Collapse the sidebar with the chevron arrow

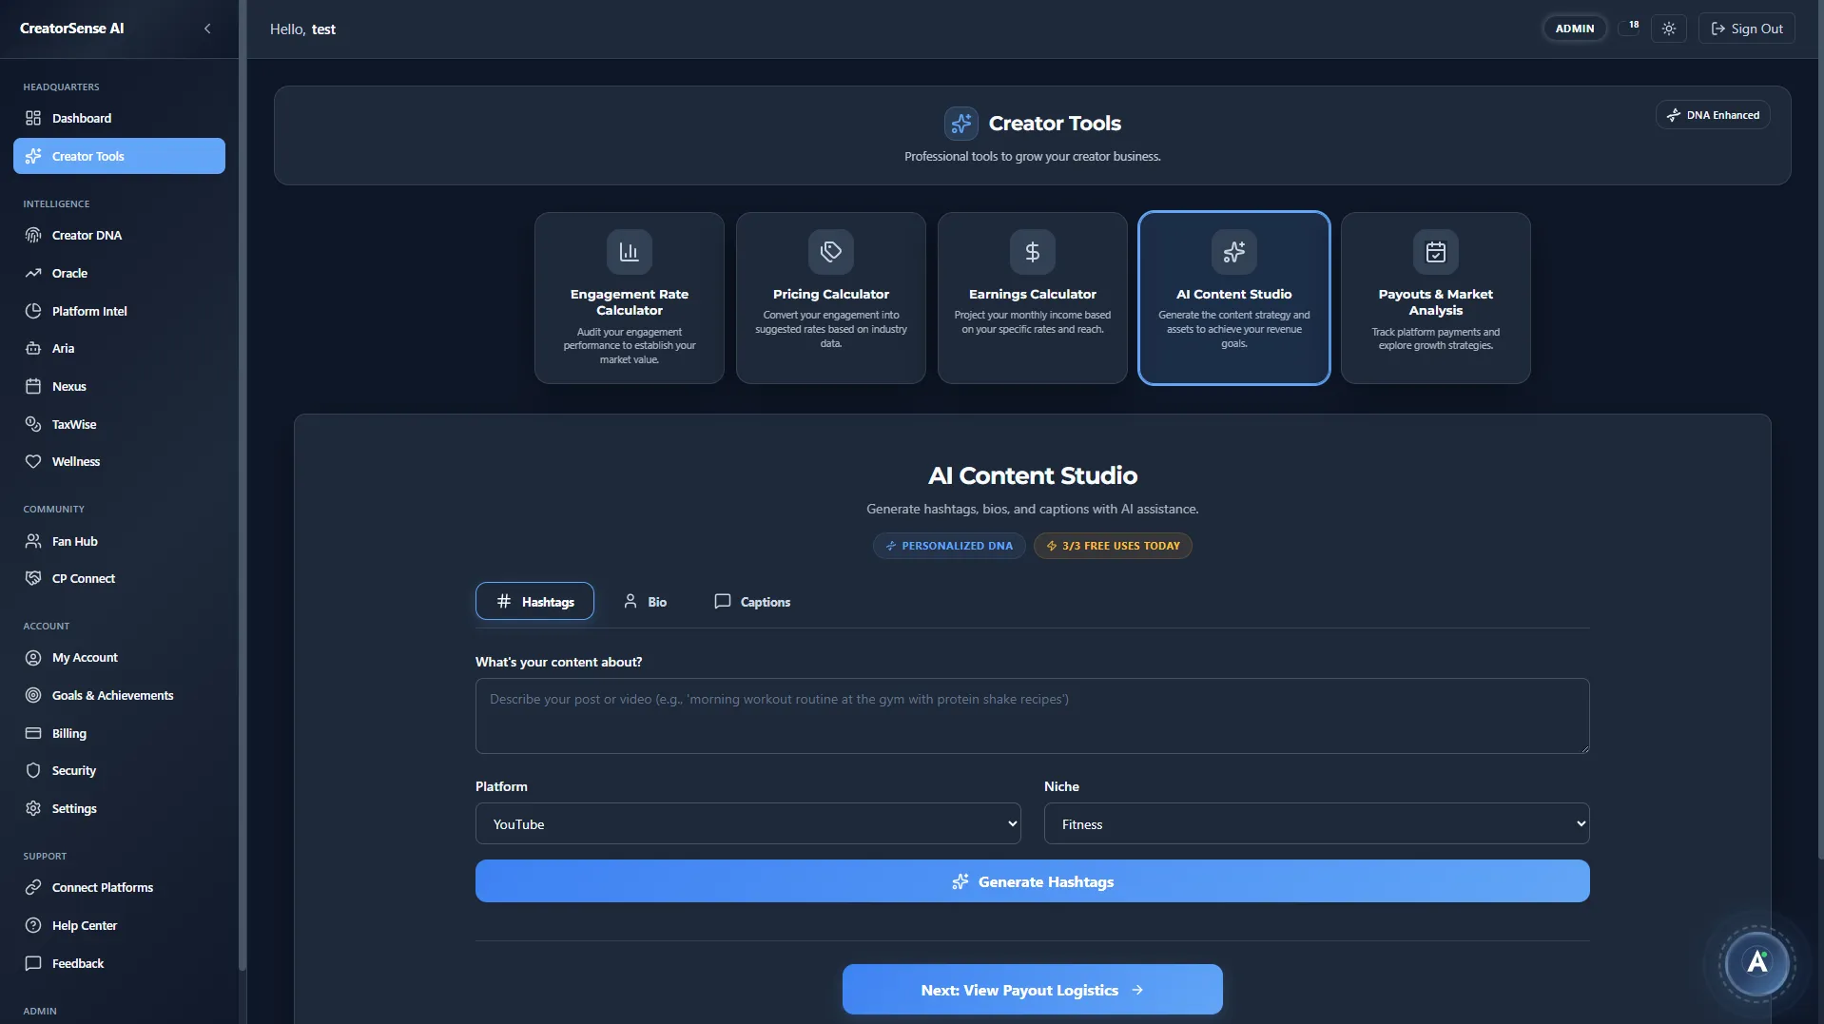click(x=207, y=29)
